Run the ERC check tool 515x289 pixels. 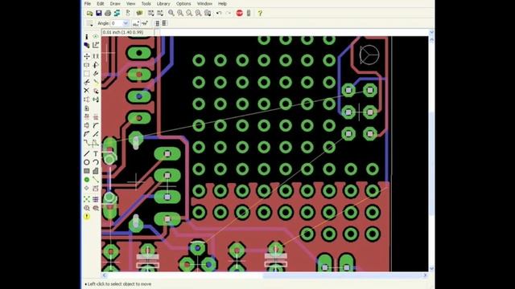coord(87,208)
